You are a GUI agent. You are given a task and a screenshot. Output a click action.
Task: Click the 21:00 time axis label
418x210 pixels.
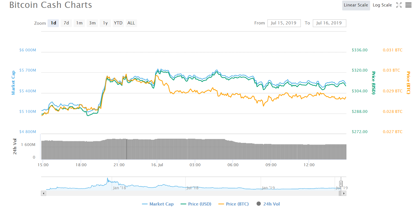click(119, 165)
